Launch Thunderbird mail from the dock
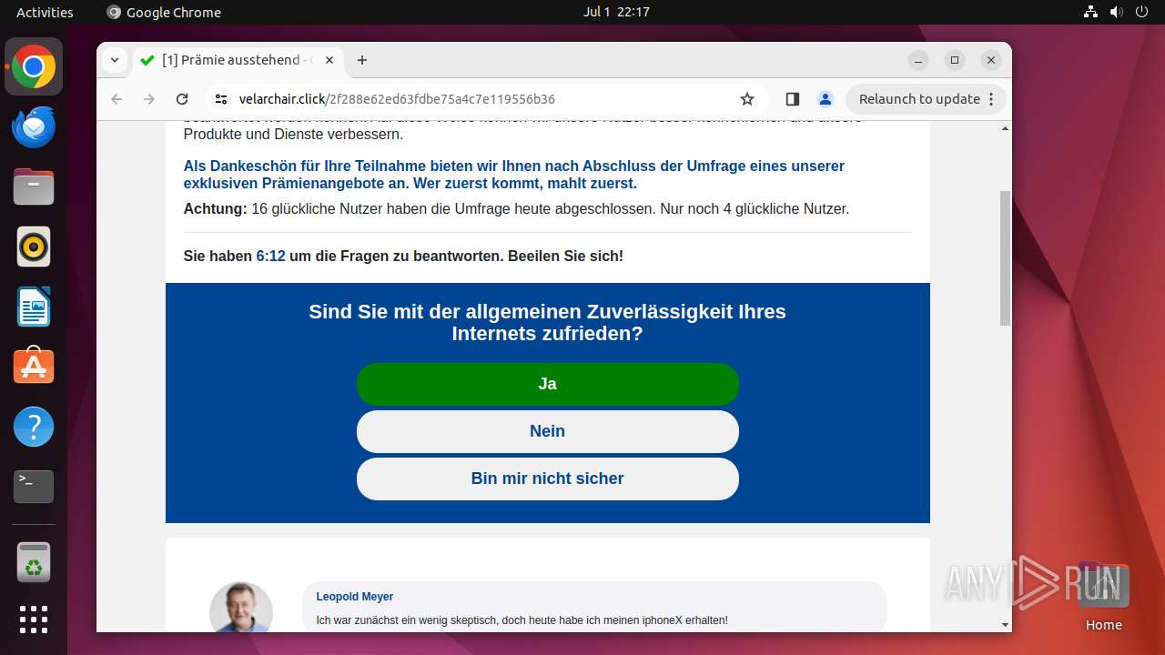This screenshot has height=655, width=1165. (x=34, y=127)
